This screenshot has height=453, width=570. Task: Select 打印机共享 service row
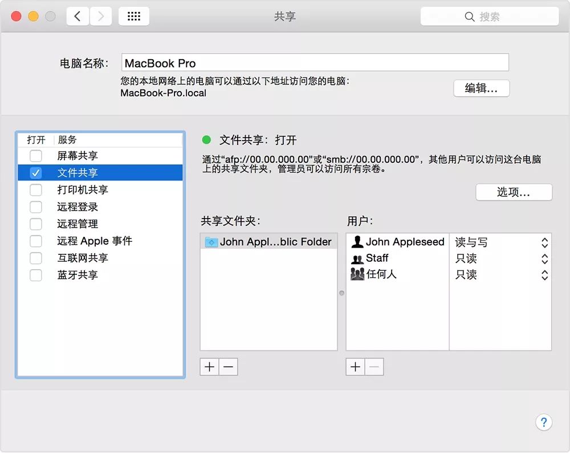click(x=100, y=190)
